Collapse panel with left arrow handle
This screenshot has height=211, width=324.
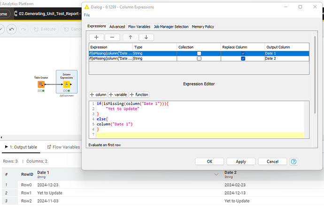pyautogui.click(x=1, y=137)
